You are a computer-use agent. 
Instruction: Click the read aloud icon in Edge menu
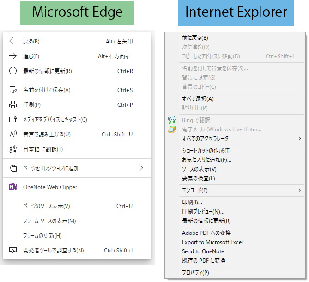click(13, 134)
